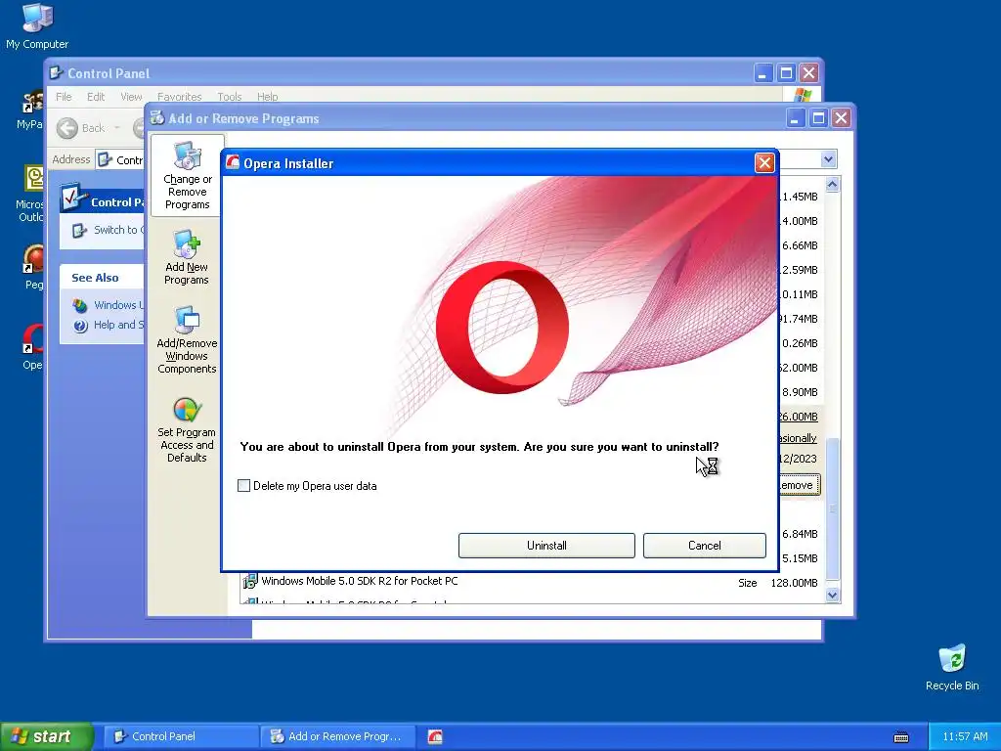Switch to Add or Remove Programs taskbar button
Image resolution: width=1001 pixels, height=751 pixels.
click(337, 736)
